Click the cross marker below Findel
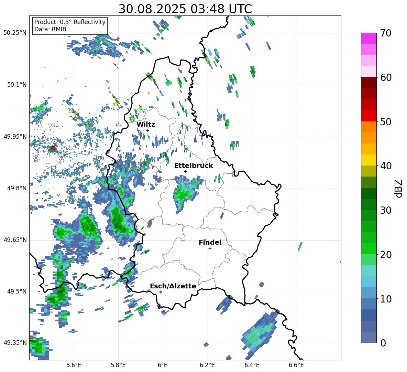 (x=210, y=248)
